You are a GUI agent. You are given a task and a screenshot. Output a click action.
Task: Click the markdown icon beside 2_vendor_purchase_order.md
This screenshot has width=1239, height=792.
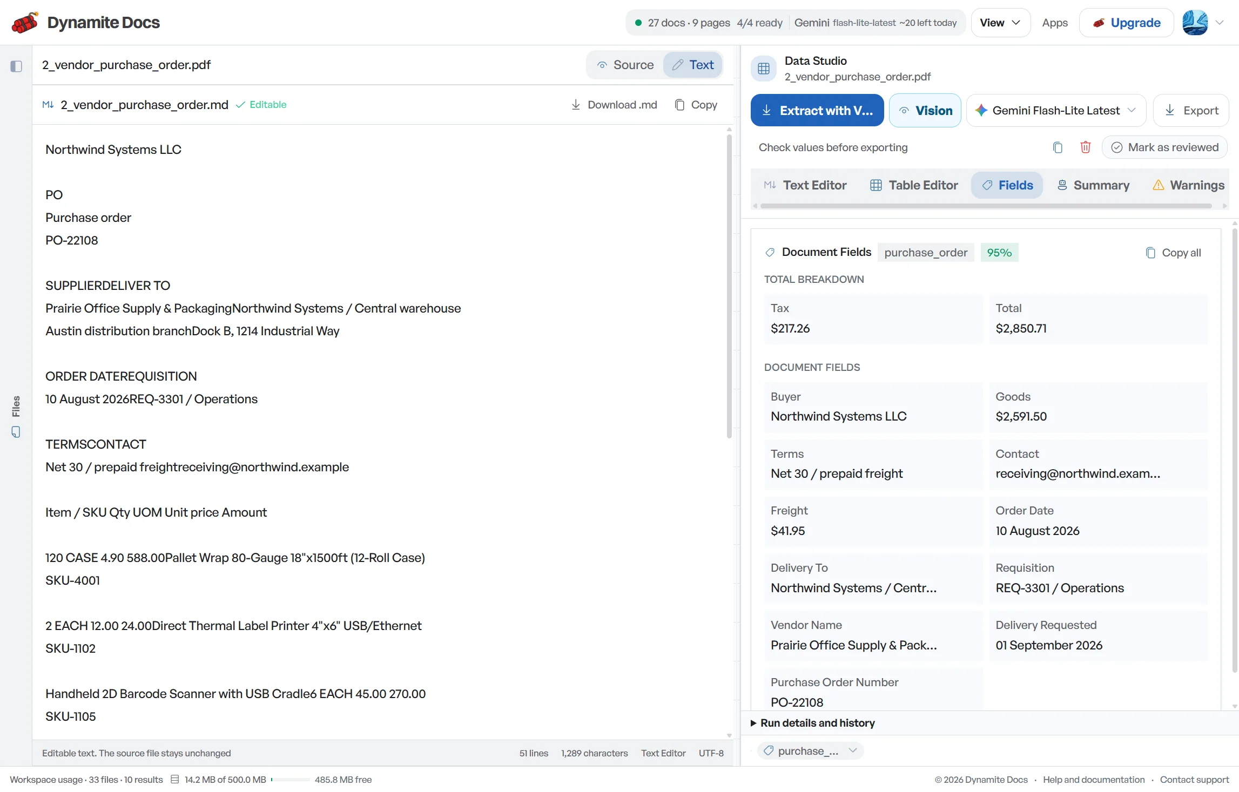[48, 105]
